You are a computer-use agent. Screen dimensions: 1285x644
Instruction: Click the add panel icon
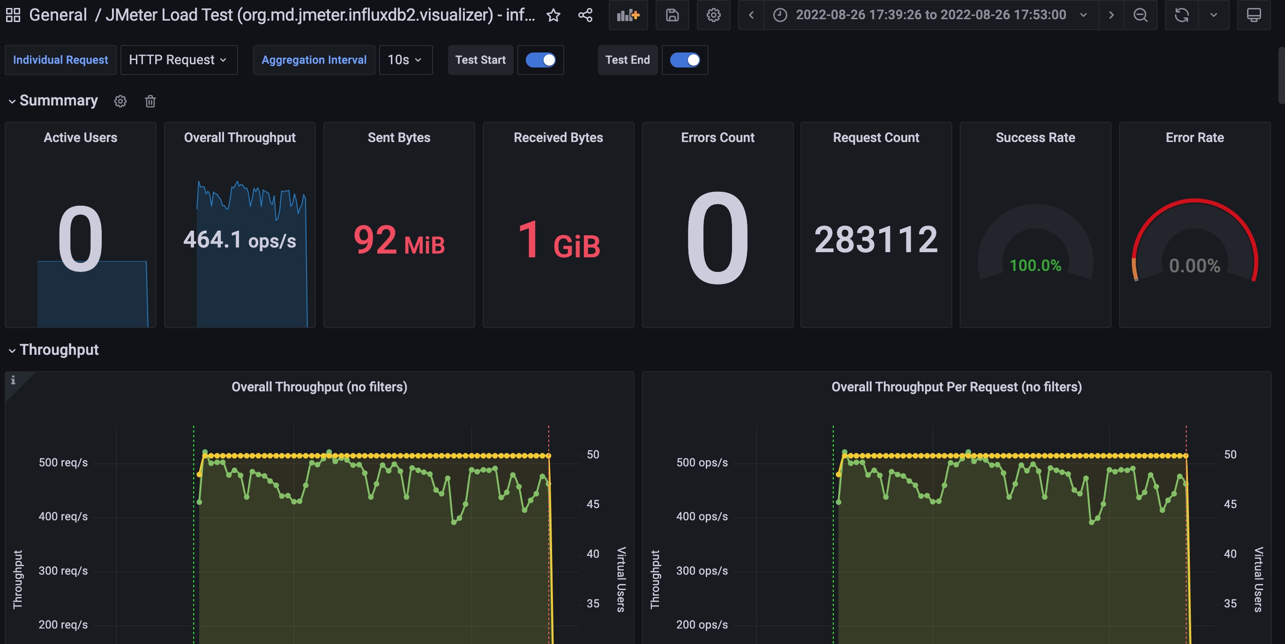pos(628,15)
